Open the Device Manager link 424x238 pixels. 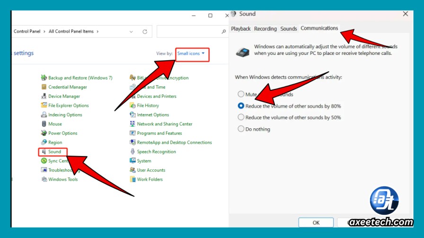tap(64, 96)
